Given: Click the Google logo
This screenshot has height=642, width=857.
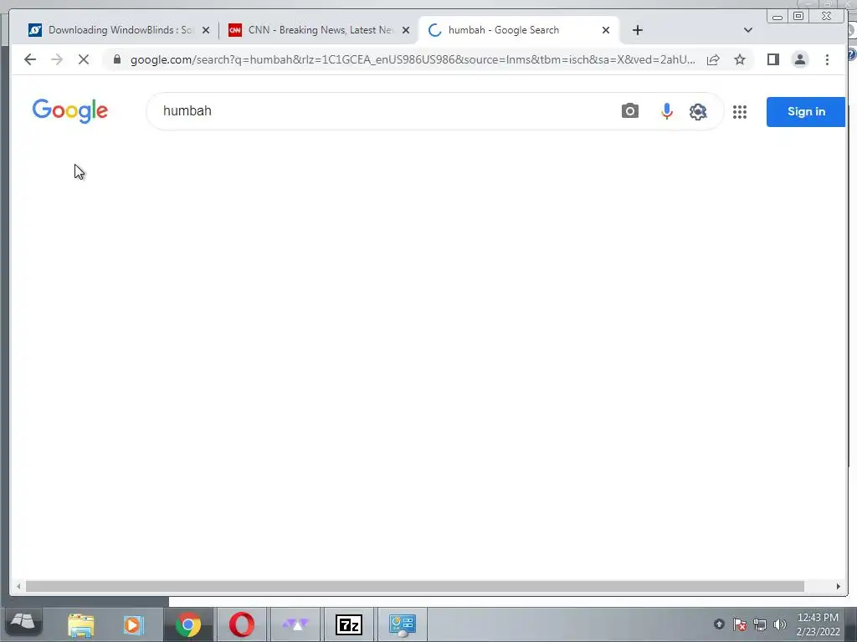Looking at the screenshot, I should (70, 111).
